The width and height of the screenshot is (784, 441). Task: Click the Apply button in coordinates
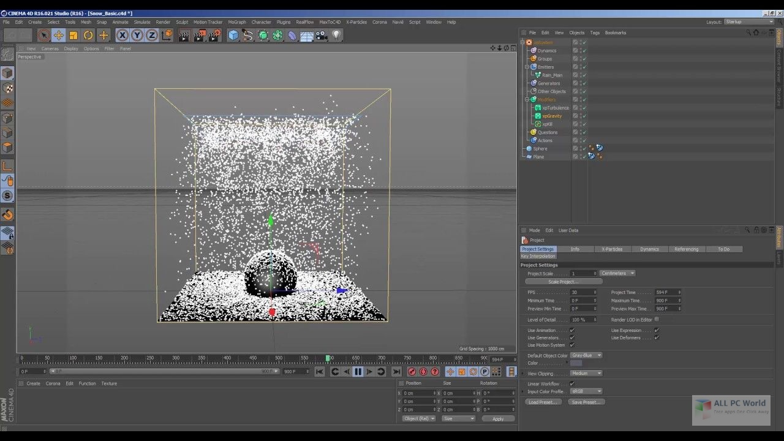[x=498, y=419]
